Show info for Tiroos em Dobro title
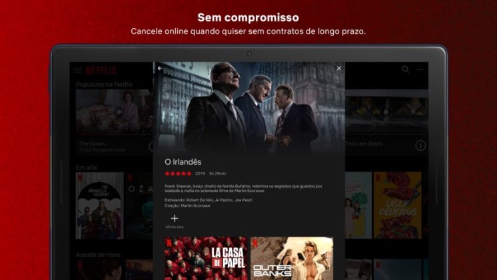This screenshot has width=497, height=280. click(x=420, y=145)
